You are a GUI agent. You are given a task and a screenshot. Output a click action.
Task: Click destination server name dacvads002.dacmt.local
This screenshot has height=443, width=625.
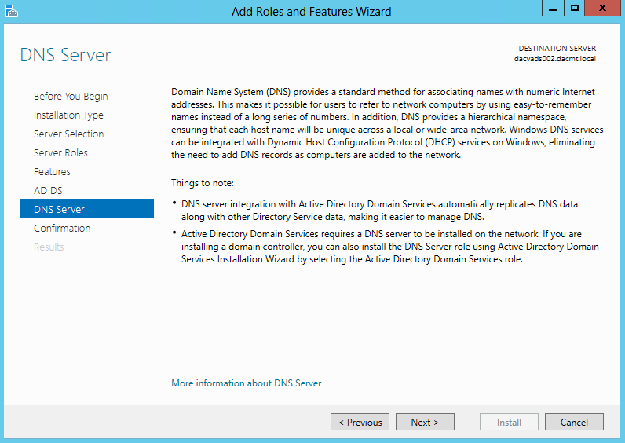coord(555,59)
